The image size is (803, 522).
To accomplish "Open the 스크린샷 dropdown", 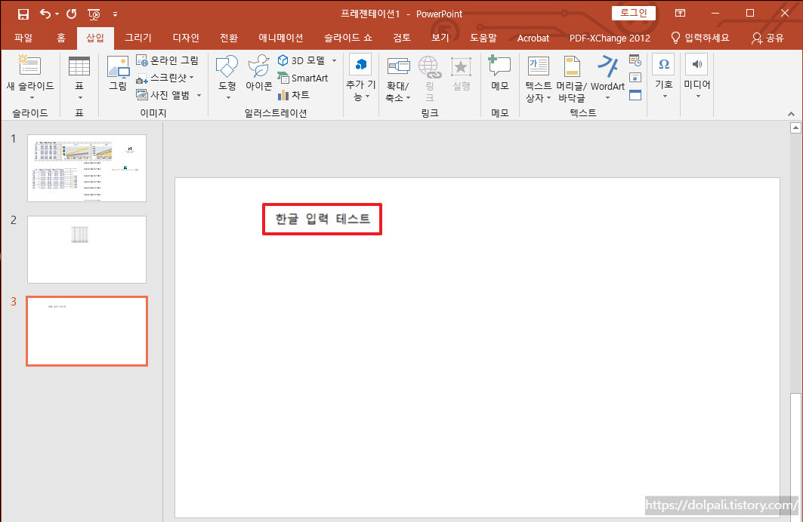I will [165, 78].
